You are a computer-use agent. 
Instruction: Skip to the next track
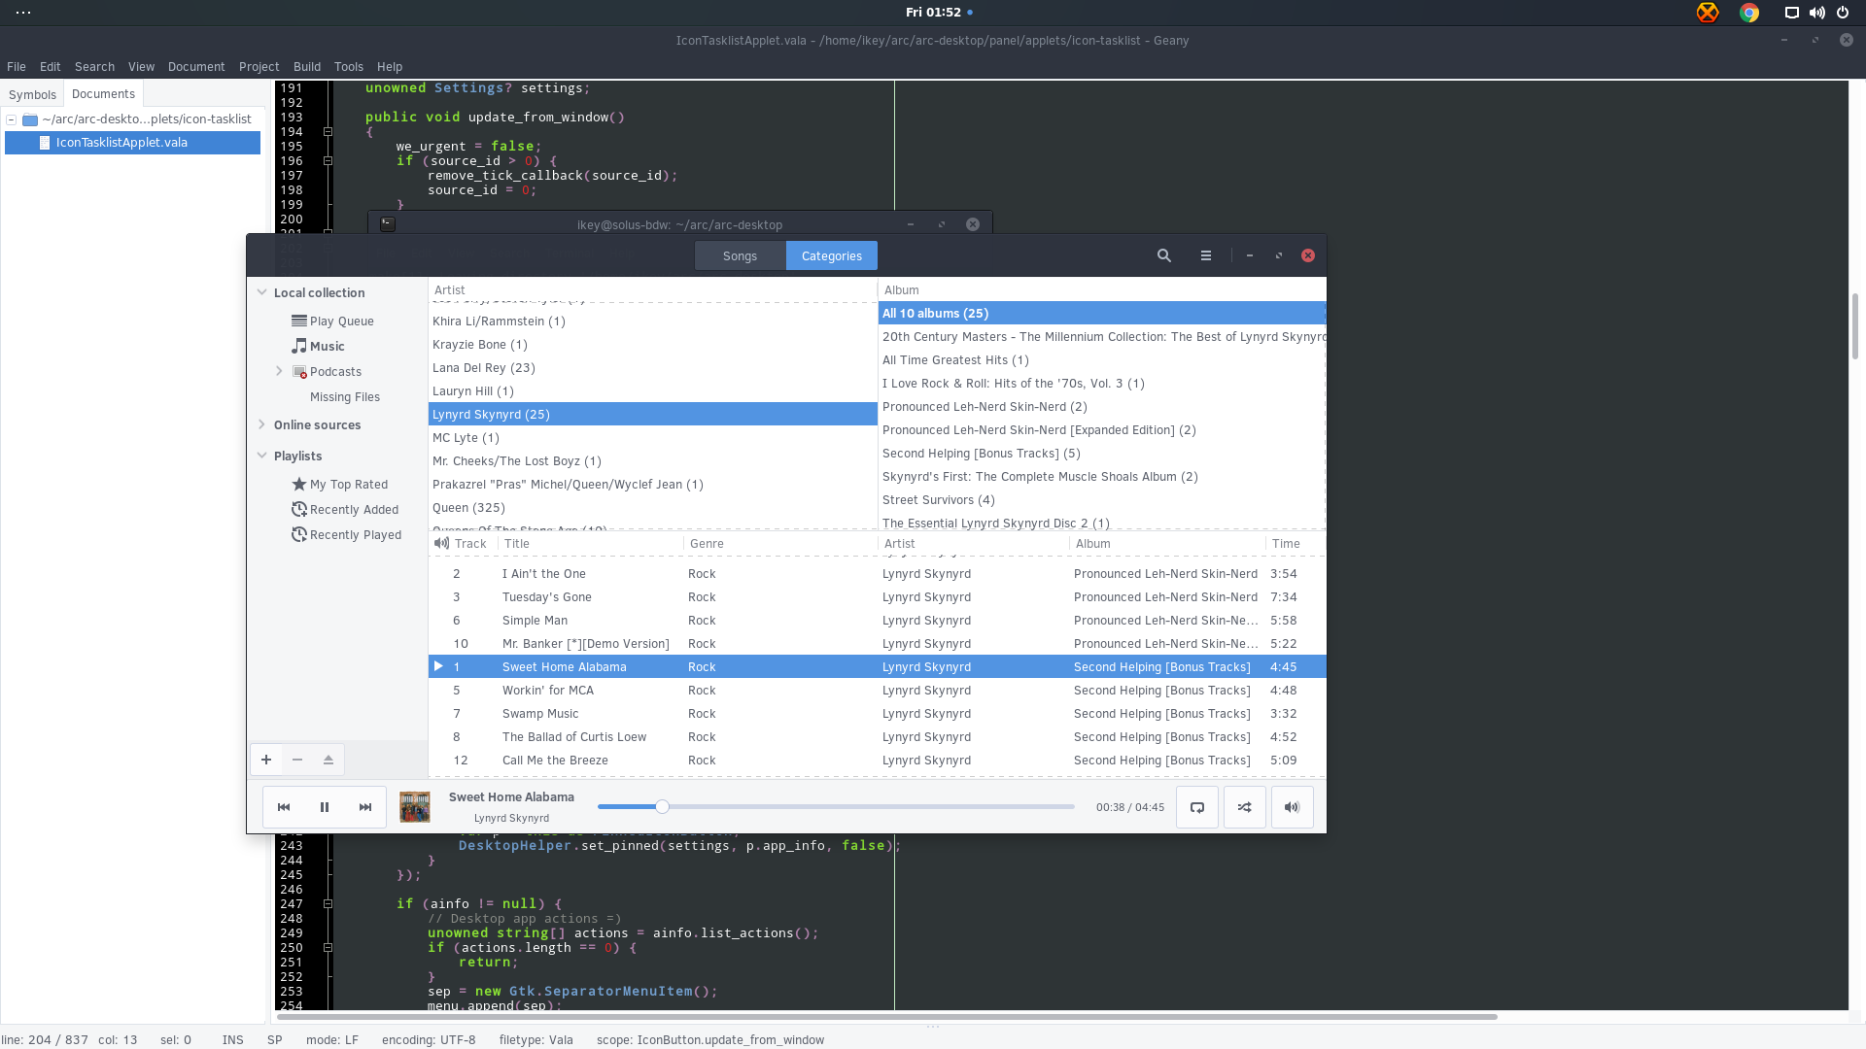click(365, 807)
